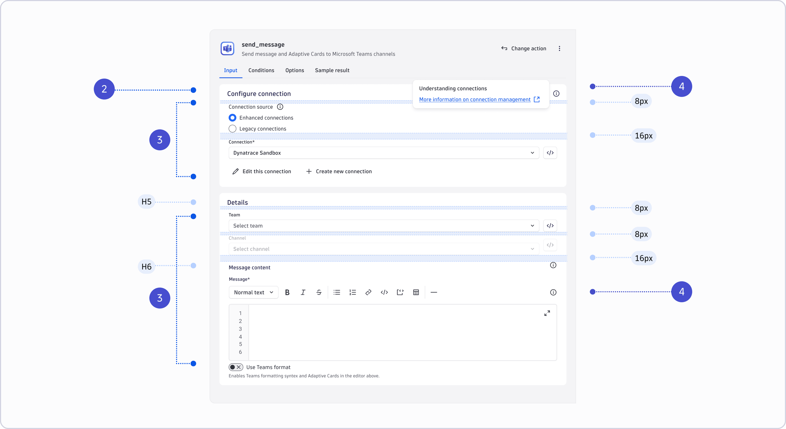Switch to the Input tab
Screen dimensions: 786x429
pyautogui.click(x=230, y=70)
